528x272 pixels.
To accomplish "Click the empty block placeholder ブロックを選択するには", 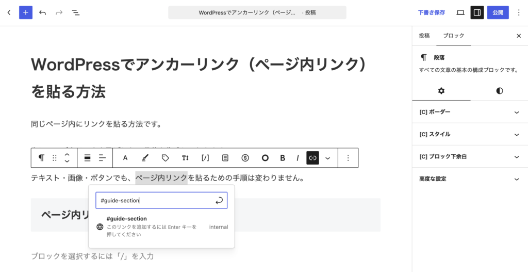I will click(x=92, y=256).
